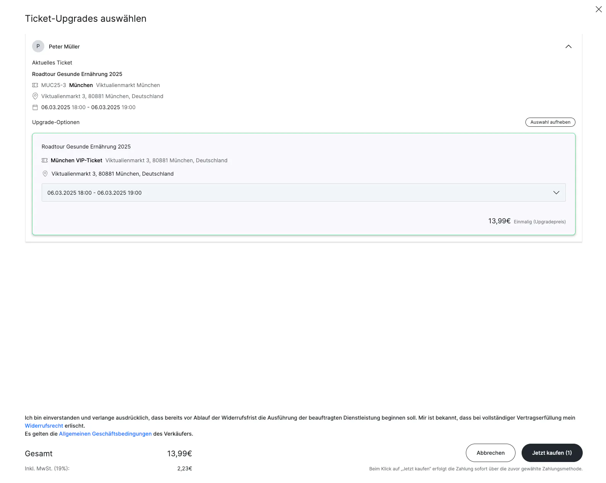Click the 13,99€ upgrade price
Image resolution: width=606 pixels, height=483 pixels.
pos(499,221)
